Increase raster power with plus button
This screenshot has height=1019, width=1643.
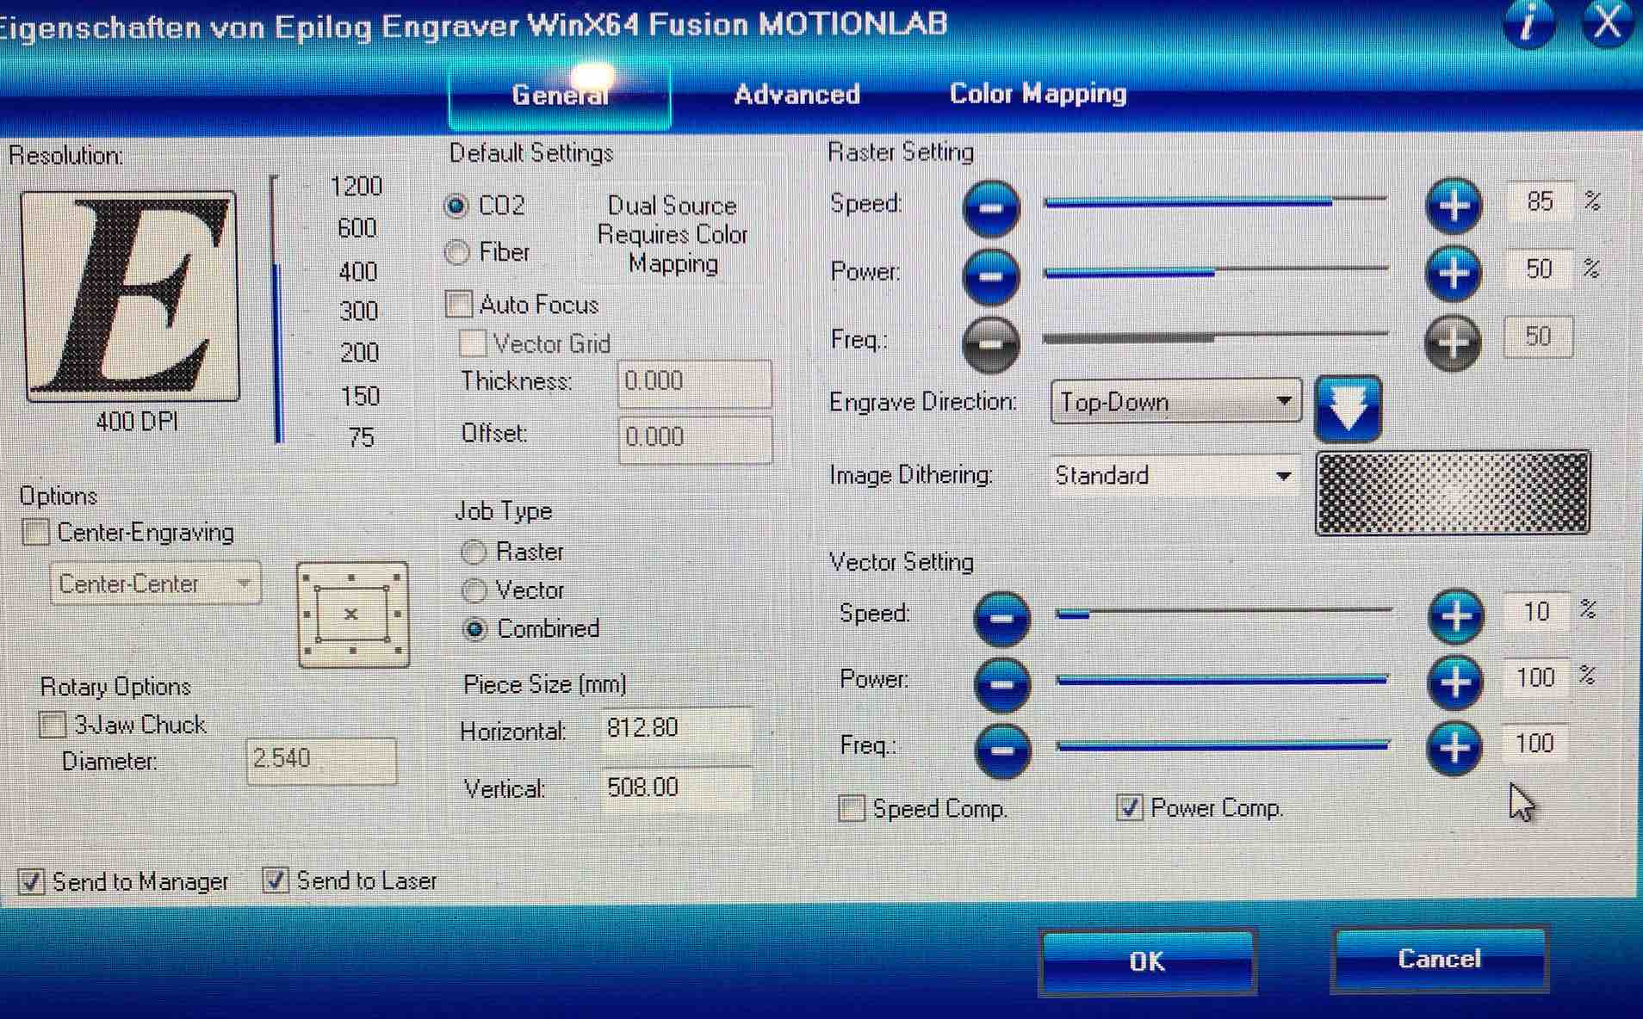[x=1454, y=274]
